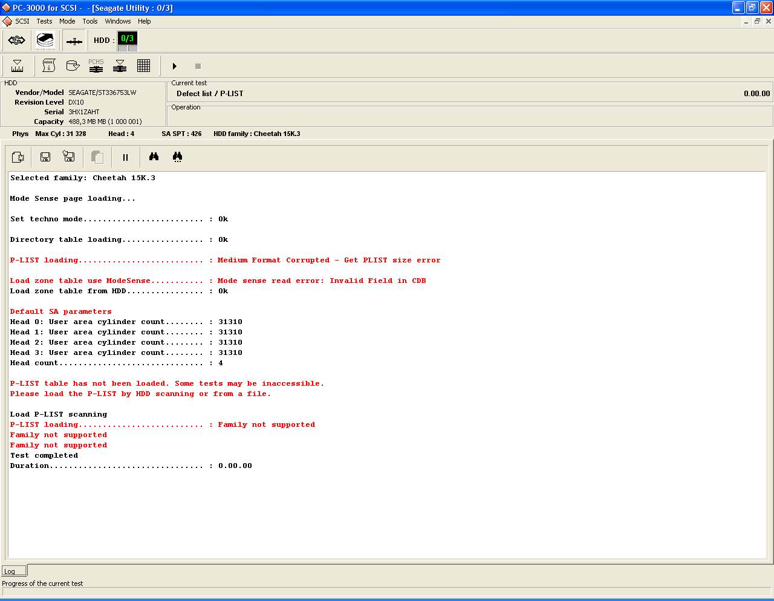Viewport: 774px width, 601px height.
Task: Click the 'Head count' log line
Action: point(117,363)
